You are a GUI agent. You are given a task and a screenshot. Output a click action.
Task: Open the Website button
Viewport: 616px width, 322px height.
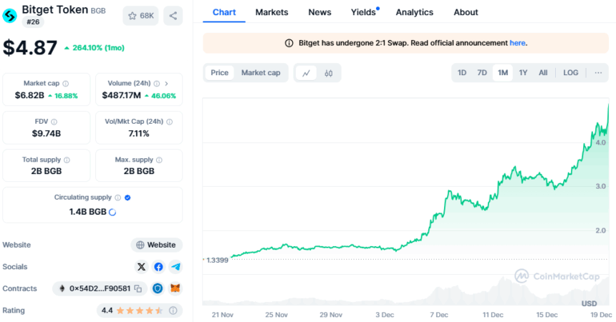click(157, 245)
